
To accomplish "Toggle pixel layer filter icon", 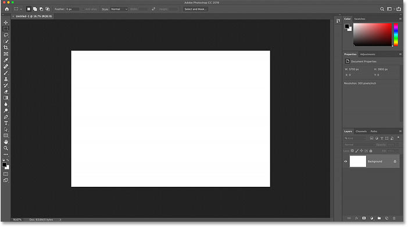I will click(x=371, y=138).
